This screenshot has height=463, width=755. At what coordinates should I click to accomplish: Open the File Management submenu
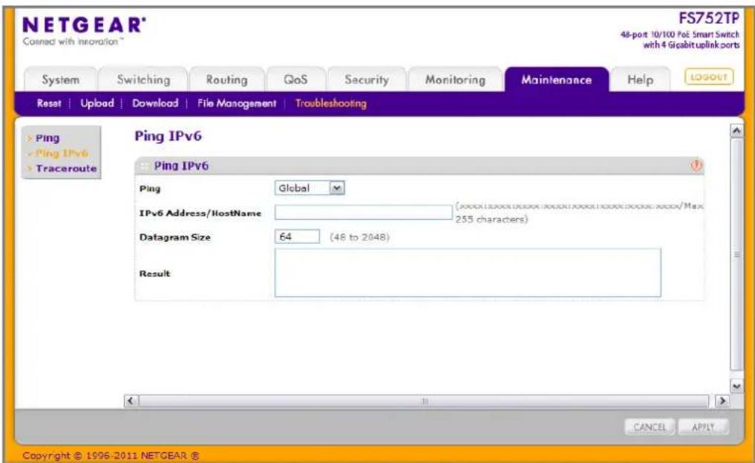237,103
